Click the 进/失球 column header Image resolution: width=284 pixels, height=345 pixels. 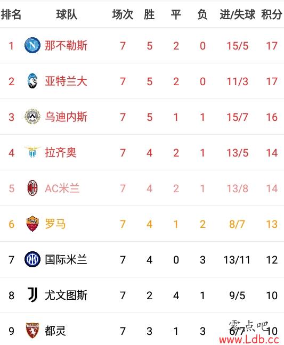click(x=237, y=14)
